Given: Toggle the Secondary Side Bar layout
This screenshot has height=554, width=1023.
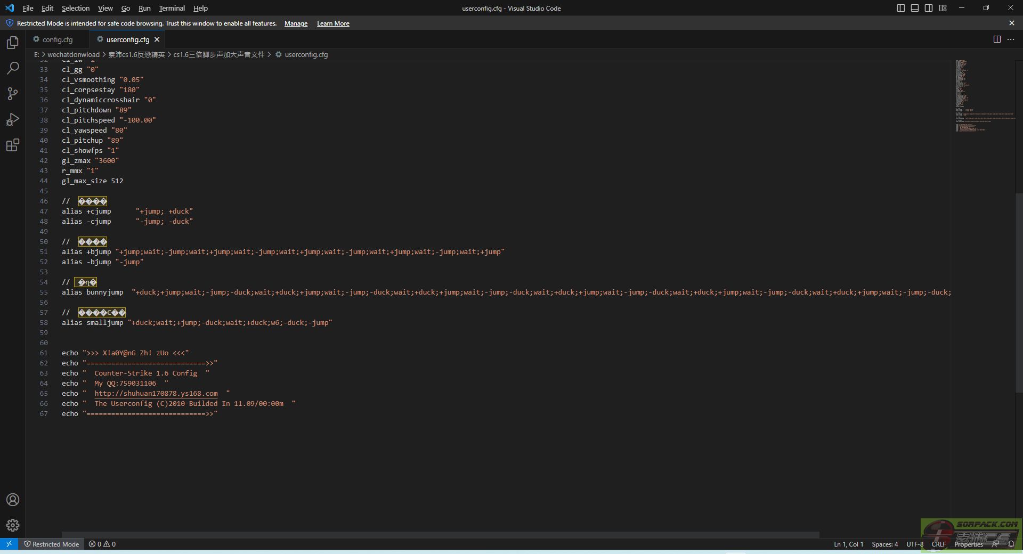Looking at the screenshot, I should tap(929, 8).
